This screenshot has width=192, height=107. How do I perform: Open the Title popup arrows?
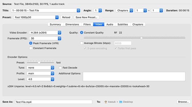78,11
